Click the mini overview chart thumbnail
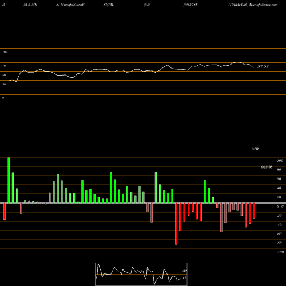 tap(141, 274)
